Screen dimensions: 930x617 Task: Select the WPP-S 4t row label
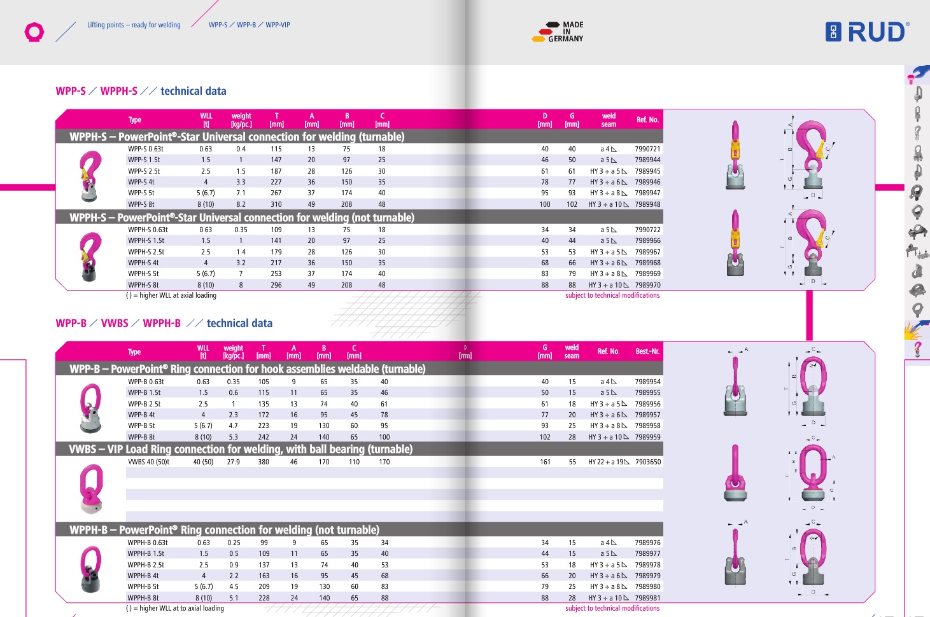click(x=141, y=182)
